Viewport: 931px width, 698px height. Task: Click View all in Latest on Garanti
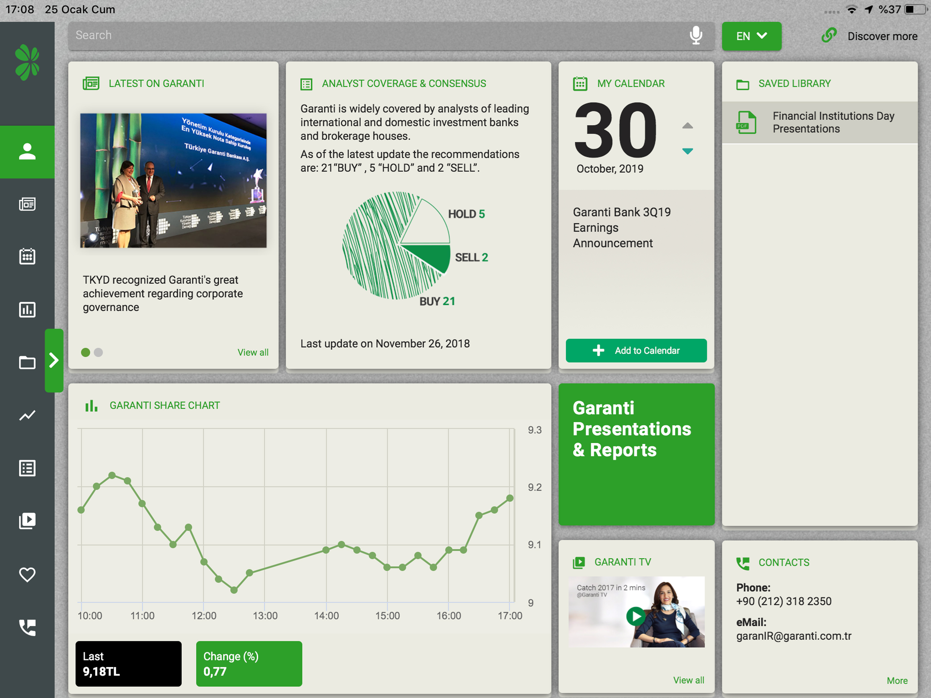[x=253, y=353]
